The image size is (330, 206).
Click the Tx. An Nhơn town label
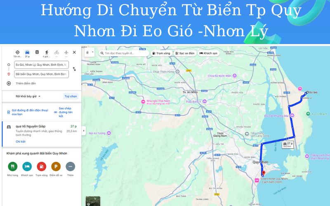coord(190,92)
